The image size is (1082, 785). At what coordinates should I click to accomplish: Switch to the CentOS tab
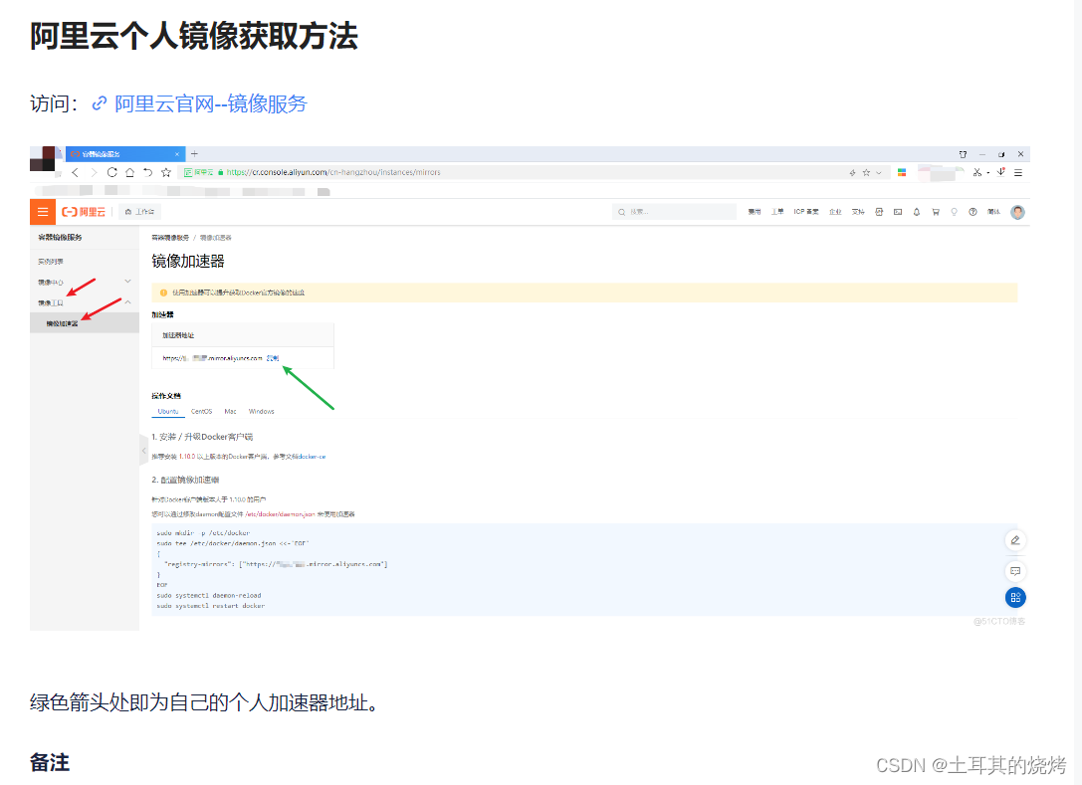[x=201, y=411]
